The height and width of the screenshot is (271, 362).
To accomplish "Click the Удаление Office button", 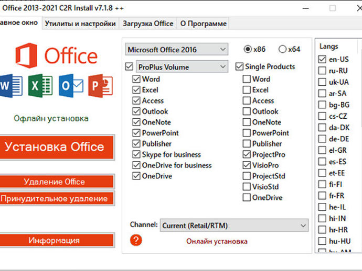I will coord(57,182).
